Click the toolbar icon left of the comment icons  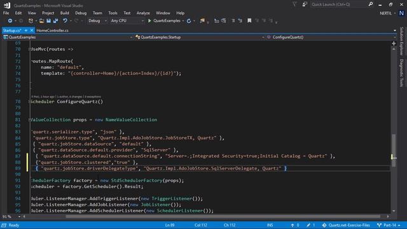(216, 21)
